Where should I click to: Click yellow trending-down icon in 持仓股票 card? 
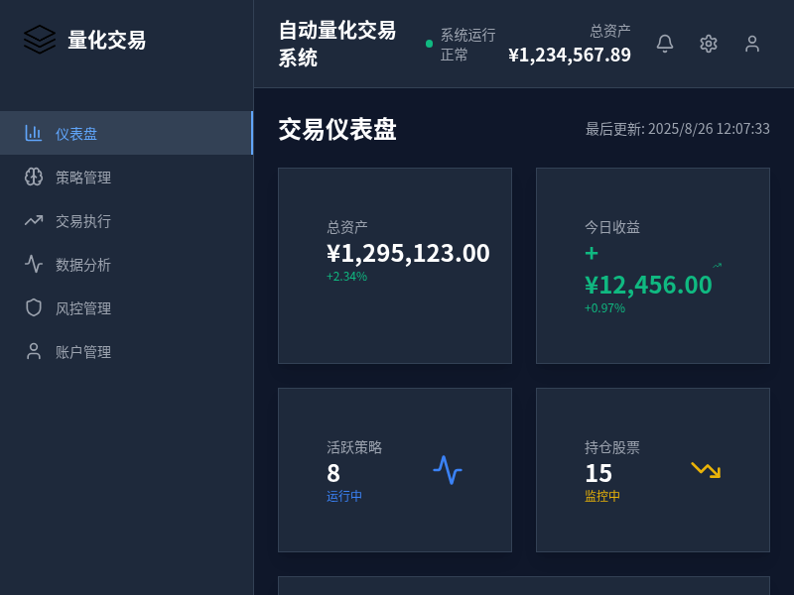[x=706, y=470]
